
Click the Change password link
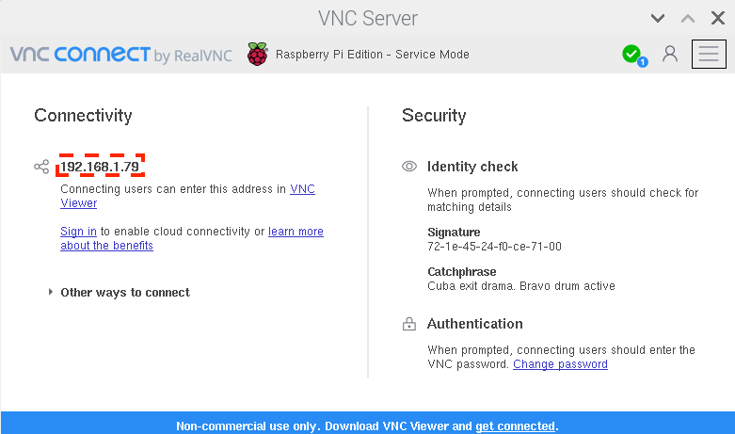tap(560, 364)
